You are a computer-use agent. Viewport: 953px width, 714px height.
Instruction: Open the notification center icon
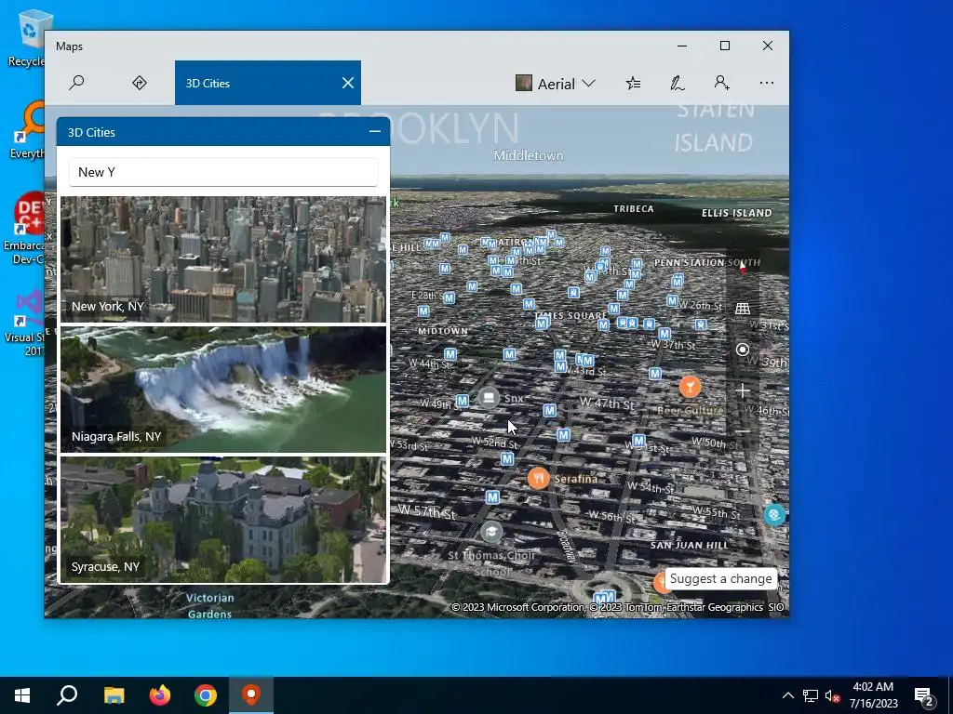[924, 695]
